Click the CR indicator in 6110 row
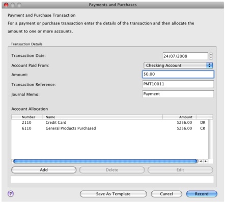The image size is (225, 203). [203, 128]
